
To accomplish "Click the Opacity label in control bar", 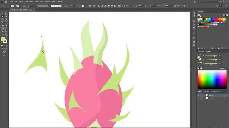I will [x=67, y=6].
